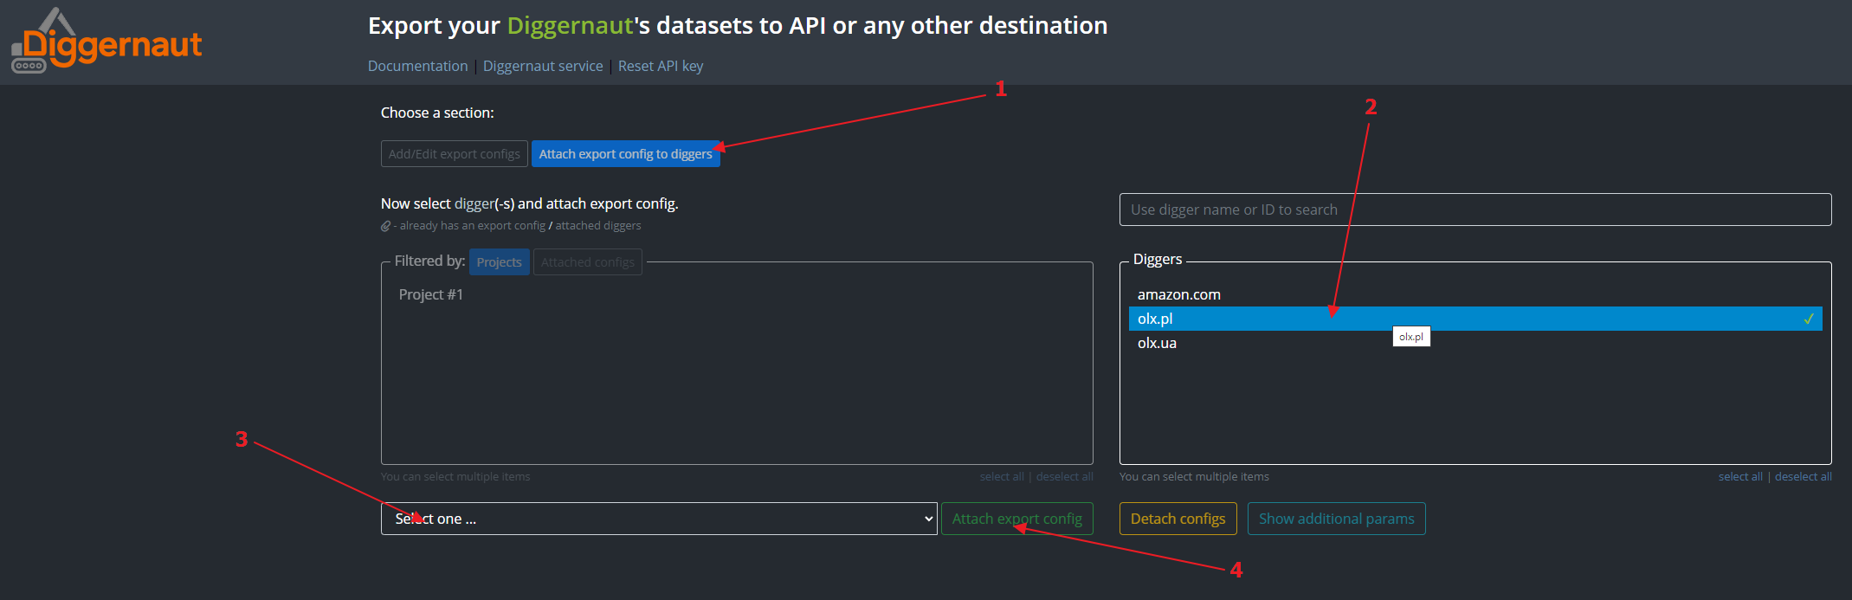Click the Reset API key link

click(661, 66)
